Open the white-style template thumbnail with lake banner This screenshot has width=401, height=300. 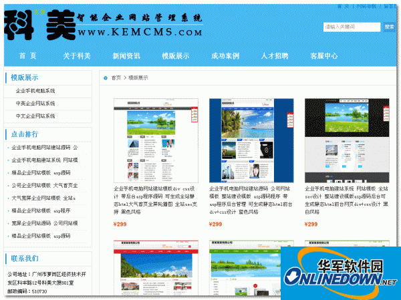click(x=156, y=140)
